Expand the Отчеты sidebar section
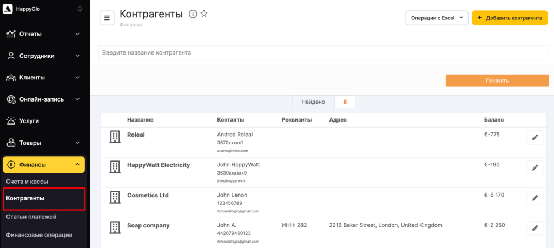Viewport: 554px width, 248px height. pyautogui.click(x=43, y=34)
